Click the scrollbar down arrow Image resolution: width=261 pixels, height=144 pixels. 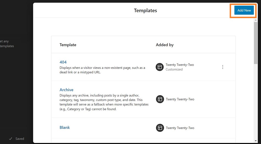256,141
